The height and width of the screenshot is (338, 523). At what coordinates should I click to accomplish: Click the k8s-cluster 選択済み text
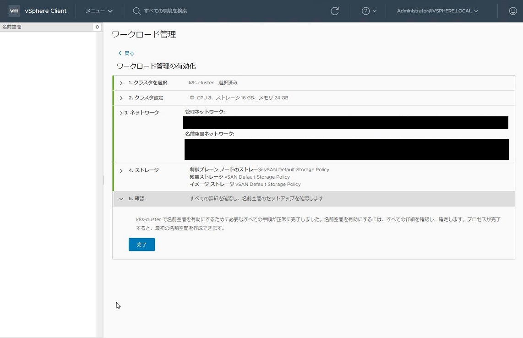tap(213, 83)
